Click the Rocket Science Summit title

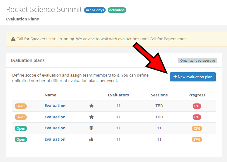point(44,9)
